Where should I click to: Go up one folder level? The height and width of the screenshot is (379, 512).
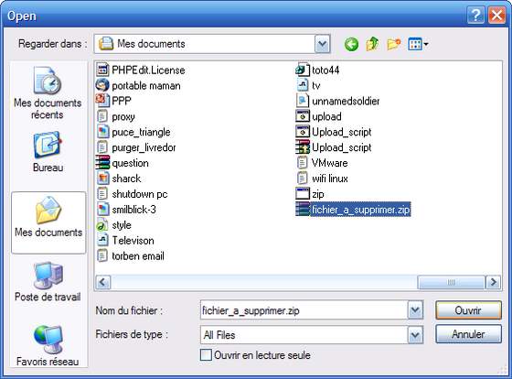[373, 44]
